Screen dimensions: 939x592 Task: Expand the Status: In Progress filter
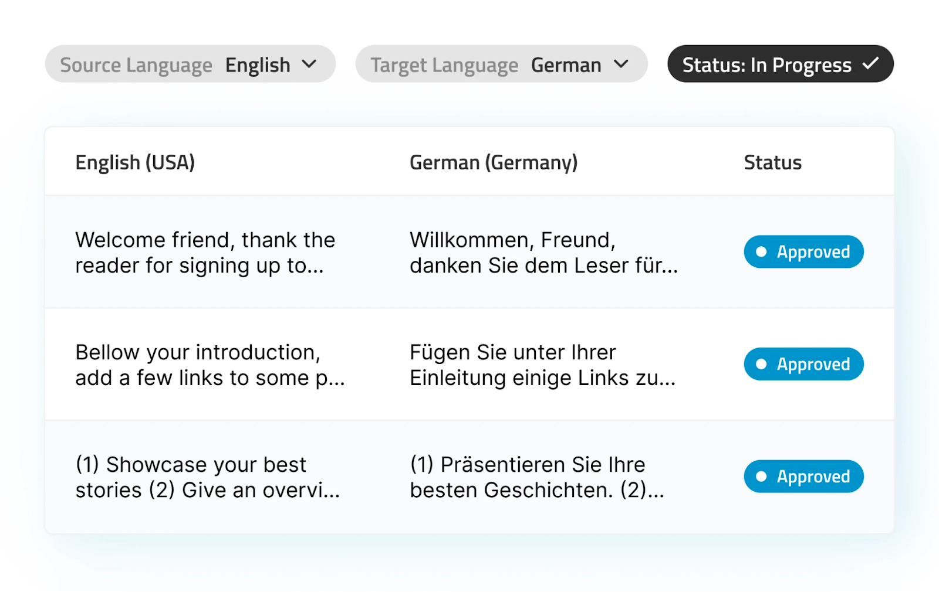point(779,64)
